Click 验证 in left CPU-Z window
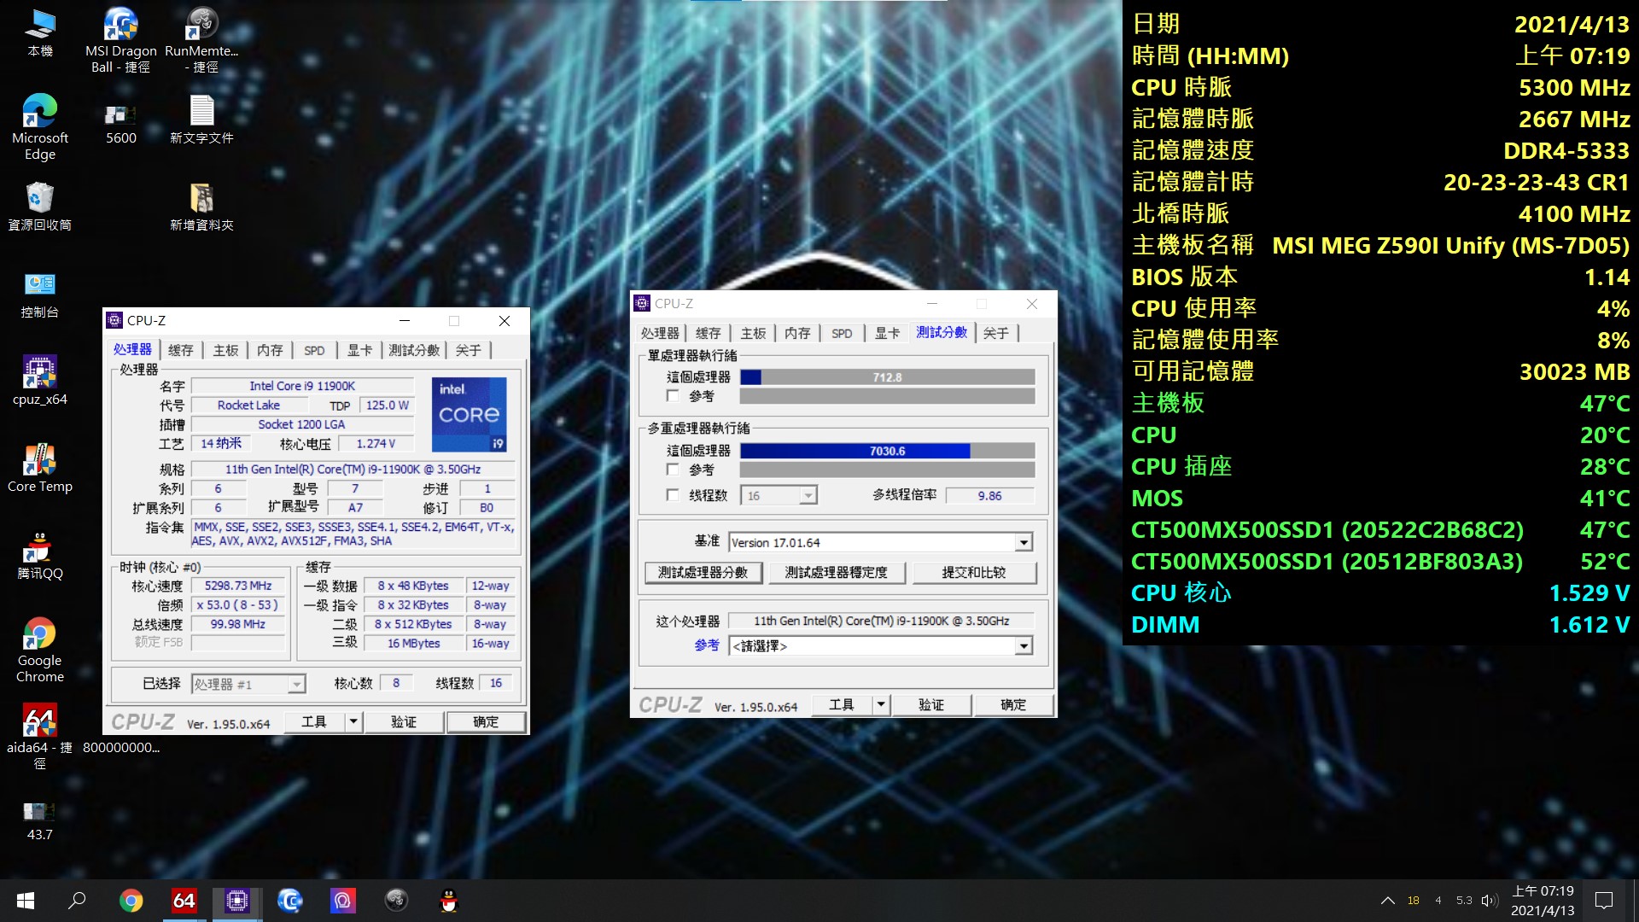This screenshot has height=922, width=1639. (x=404, y=722)
